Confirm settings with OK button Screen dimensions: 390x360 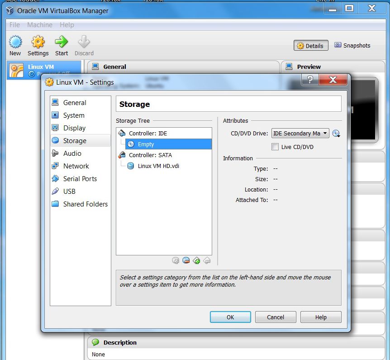[230, 317]
